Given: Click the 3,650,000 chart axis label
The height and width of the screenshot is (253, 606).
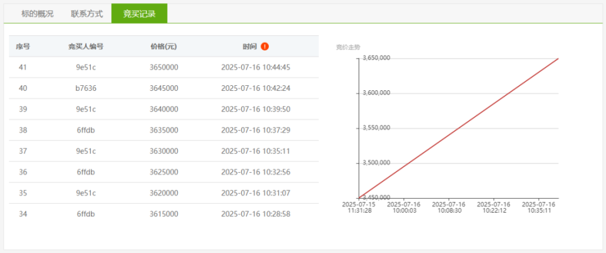Looking at the screenshot, I should point(376,58).
